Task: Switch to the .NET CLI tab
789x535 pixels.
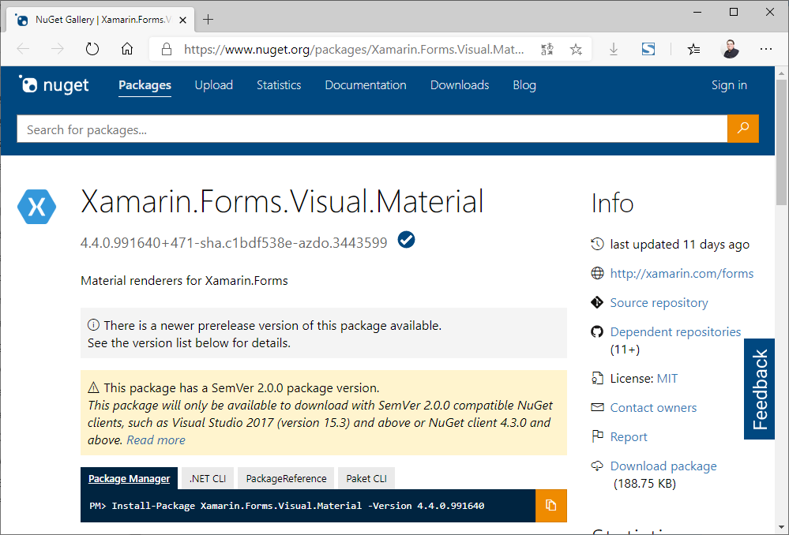Action: pyautogui.click(x=207, y=478)
